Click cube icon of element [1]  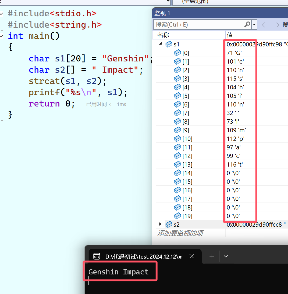tap(177, 61)
